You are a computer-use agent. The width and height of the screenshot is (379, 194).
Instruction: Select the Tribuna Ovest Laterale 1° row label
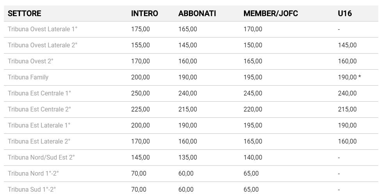42,29
